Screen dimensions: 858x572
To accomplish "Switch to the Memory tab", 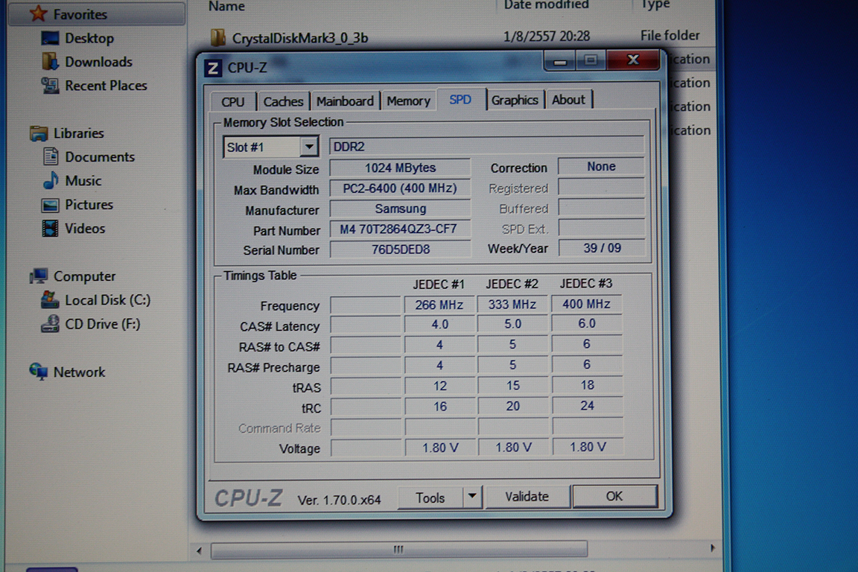I will coord(408,101).
